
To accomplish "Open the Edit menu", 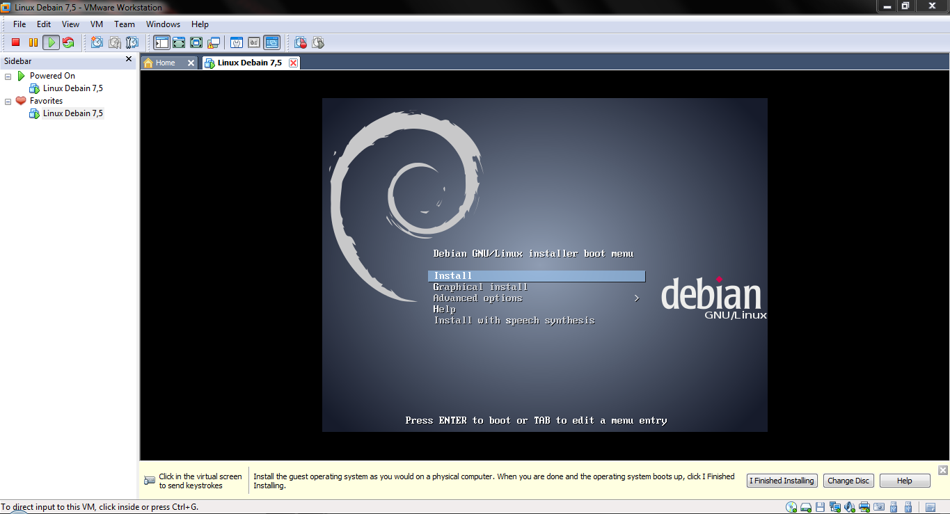I will (44, 24).
